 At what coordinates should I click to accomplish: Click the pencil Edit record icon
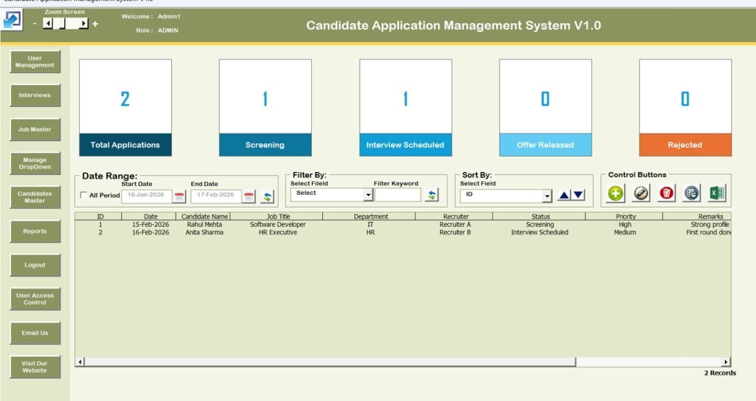pyautogui.click(x=641, y=194)
